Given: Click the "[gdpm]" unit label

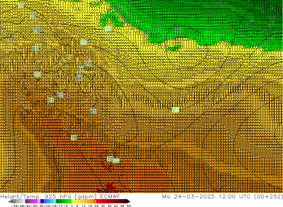Looking at the screenshot, I should click(85, 197).
